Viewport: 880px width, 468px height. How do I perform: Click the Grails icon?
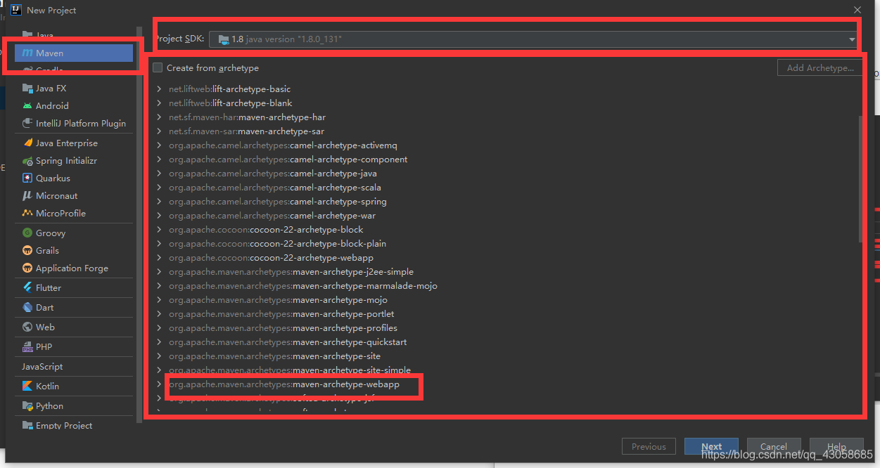(27, 251)
